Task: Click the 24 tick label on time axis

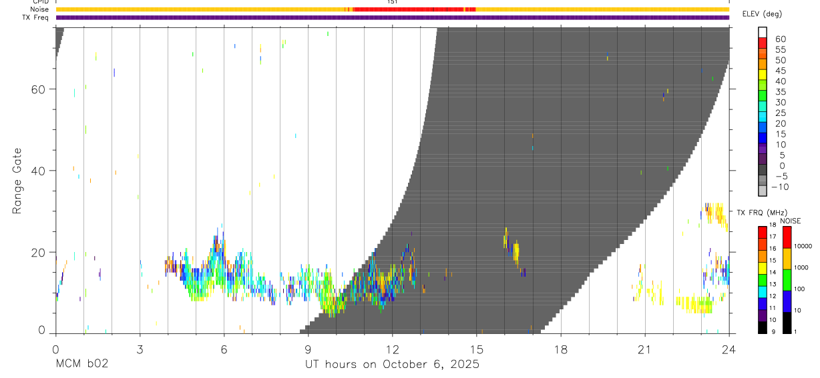Action: tap(729, 349)
